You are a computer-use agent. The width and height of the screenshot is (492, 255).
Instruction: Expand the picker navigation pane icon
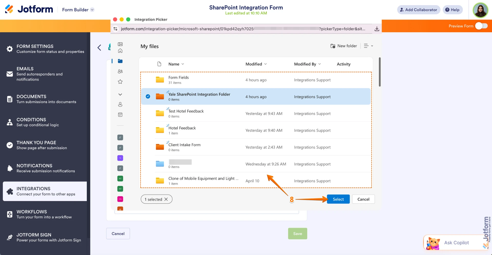pos(120,44)
